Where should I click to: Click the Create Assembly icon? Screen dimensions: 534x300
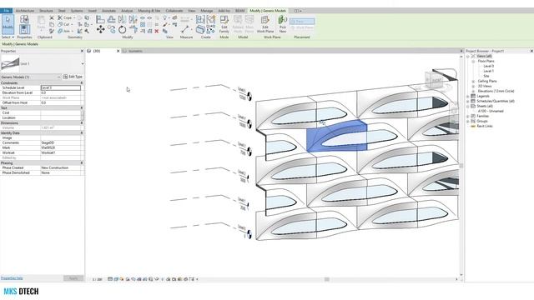coord(200,19)
